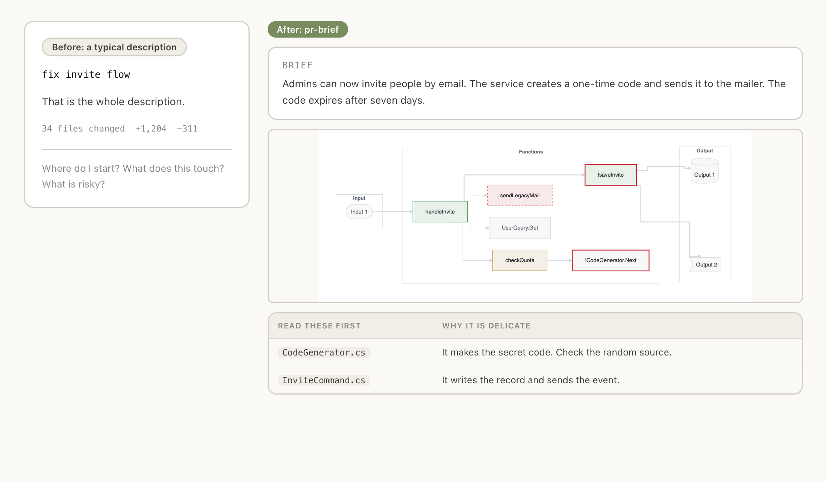Screen dimensions: 827x481
Task: Select the UserQuery.Get node
Action: pos(520,228)
